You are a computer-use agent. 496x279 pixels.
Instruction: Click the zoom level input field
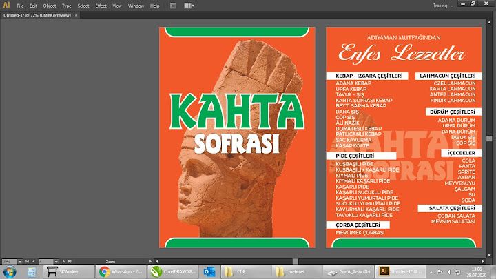[x=9, y=262]
